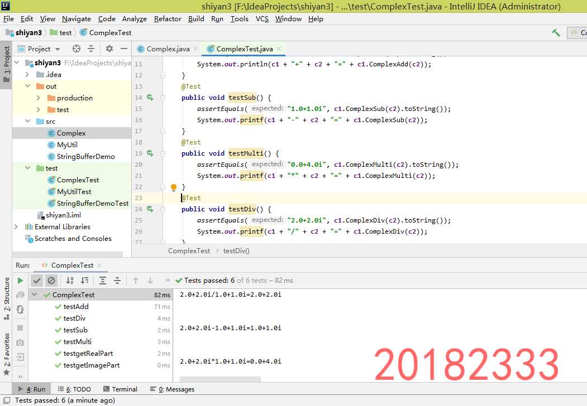Close the ComplexTest run tab

pos(99,265)
